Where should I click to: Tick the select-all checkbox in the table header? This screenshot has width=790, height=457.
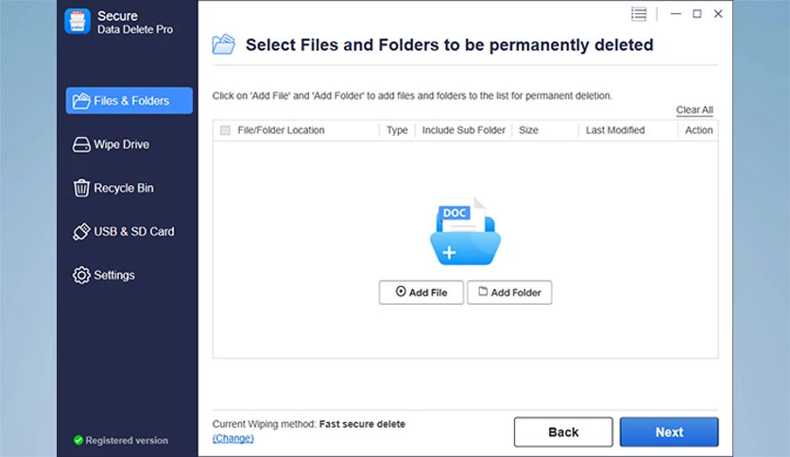tap(225, 130)
